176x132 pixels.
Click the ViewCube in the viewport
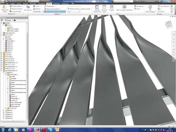pos(169,25)
